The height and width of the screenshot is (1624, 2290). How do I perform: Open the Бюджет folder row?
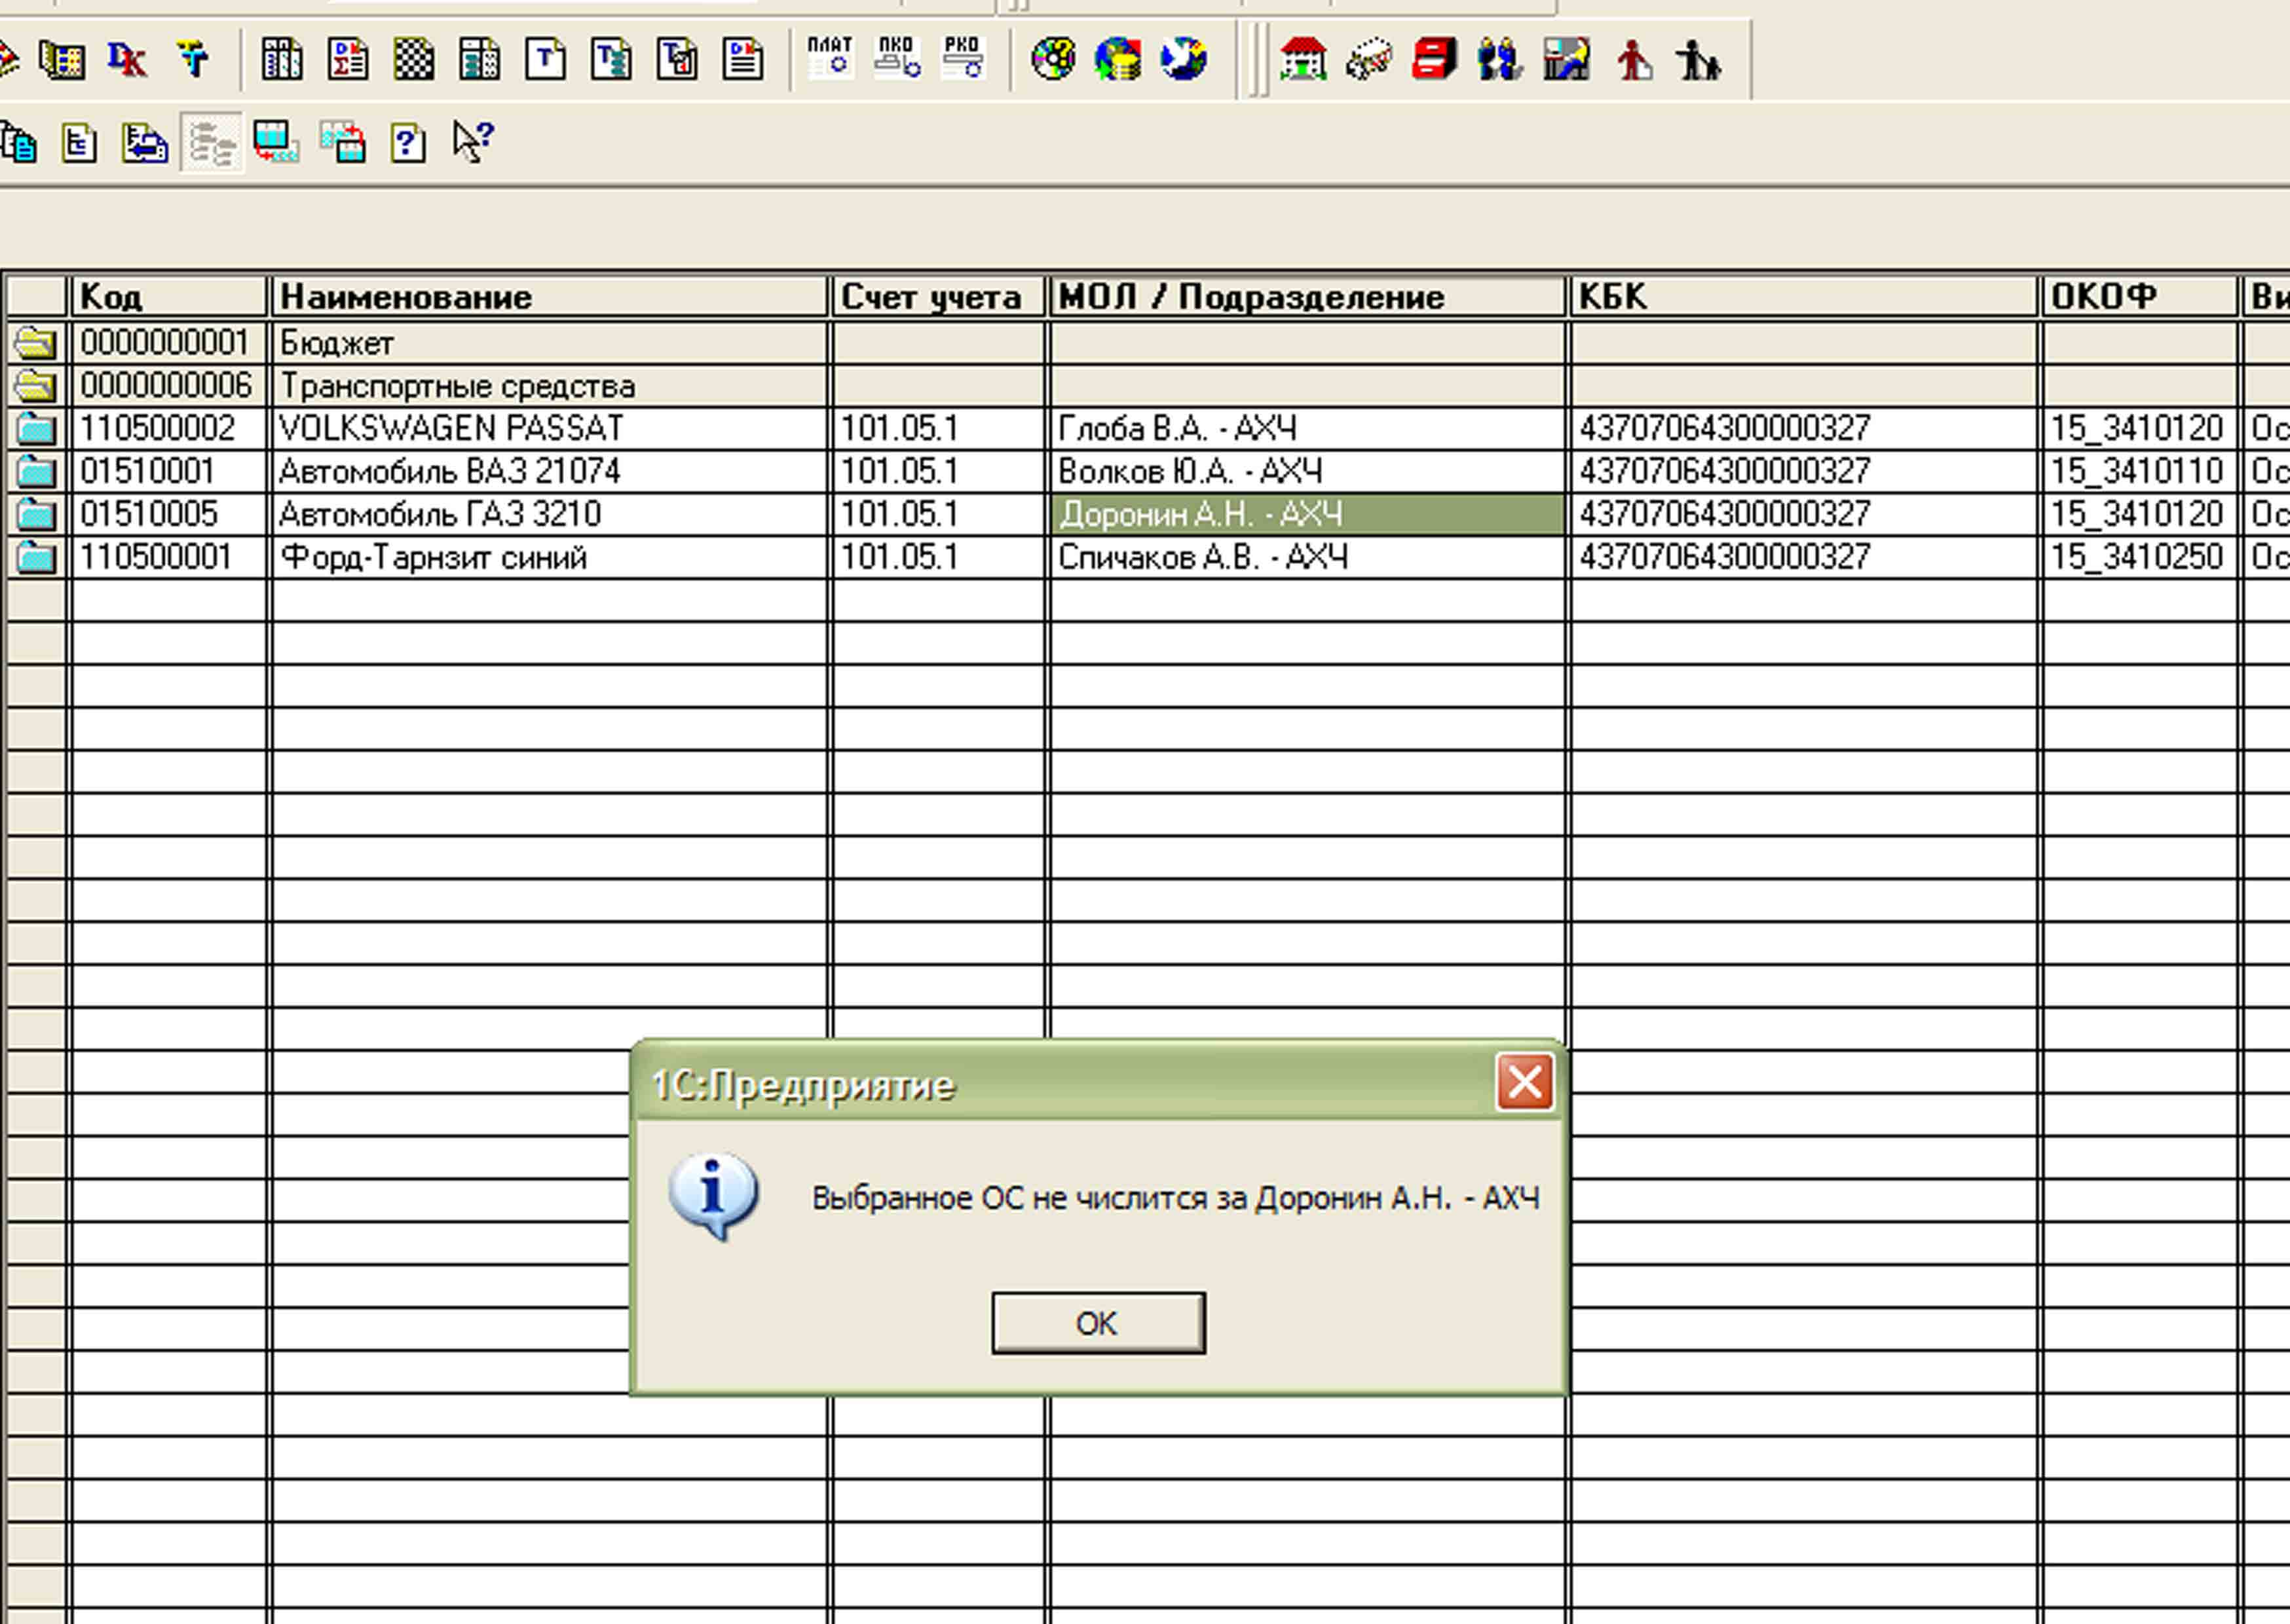click(336, 343)
